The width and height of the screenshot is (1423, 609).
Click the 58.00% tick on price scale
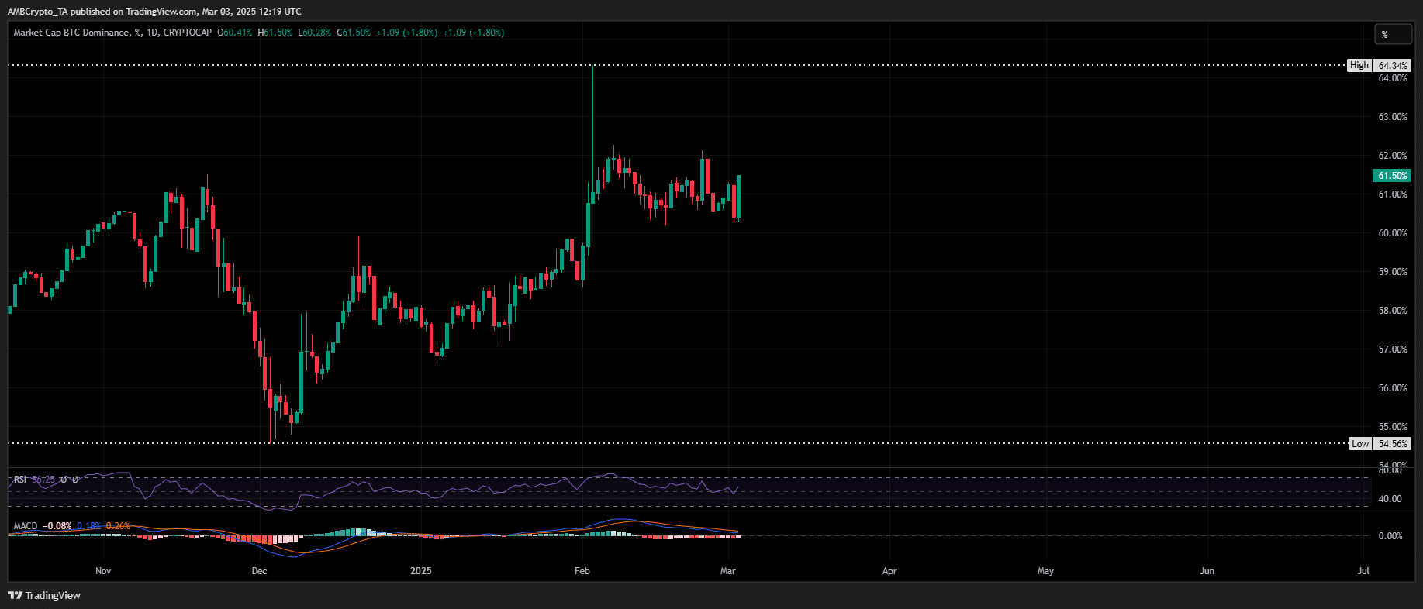pyautogui.click(x=1392, y=311)
